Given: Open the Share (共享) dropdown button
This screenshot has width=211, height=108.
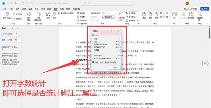Looking at the screenshot, I should tap(205, 9).
